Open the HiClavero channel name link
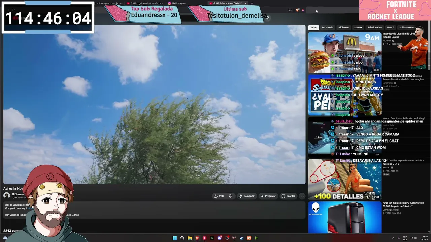The width and height of the screenshot is (431, 242). click(x=18, y=194)
